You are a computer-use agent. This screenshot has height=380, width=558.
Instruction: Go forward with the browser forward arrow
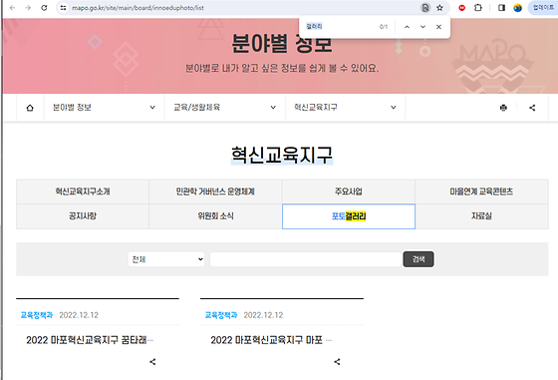pyautogui.click(x=28, y=7)
